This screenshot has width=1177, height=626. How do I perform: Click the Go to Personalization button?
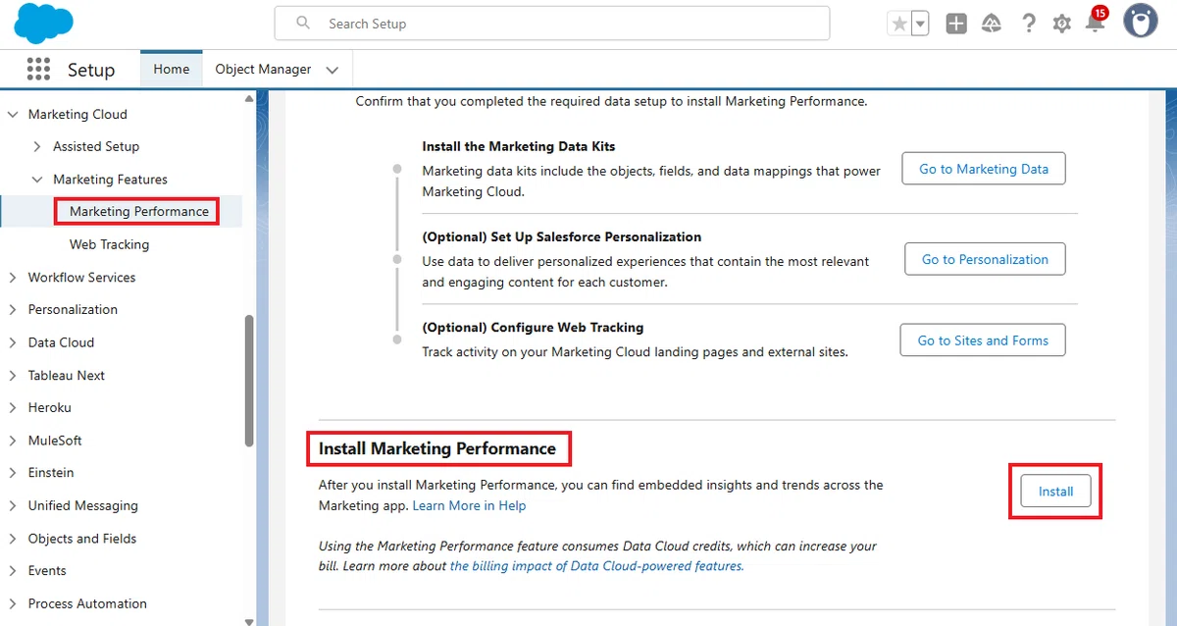(x=985, y=259)
